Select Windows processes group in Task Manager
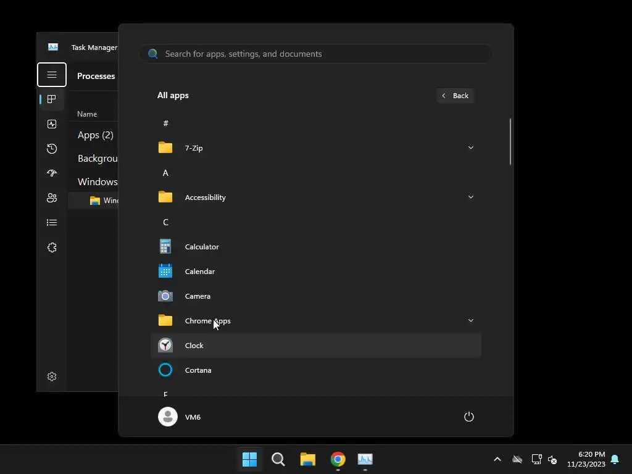Screen dimensions: 632x474 point(98,182)
